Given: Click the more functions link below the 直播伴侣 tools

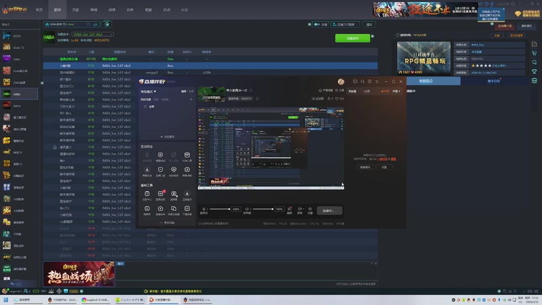Looking at the screenshot, I should [167, 223].
